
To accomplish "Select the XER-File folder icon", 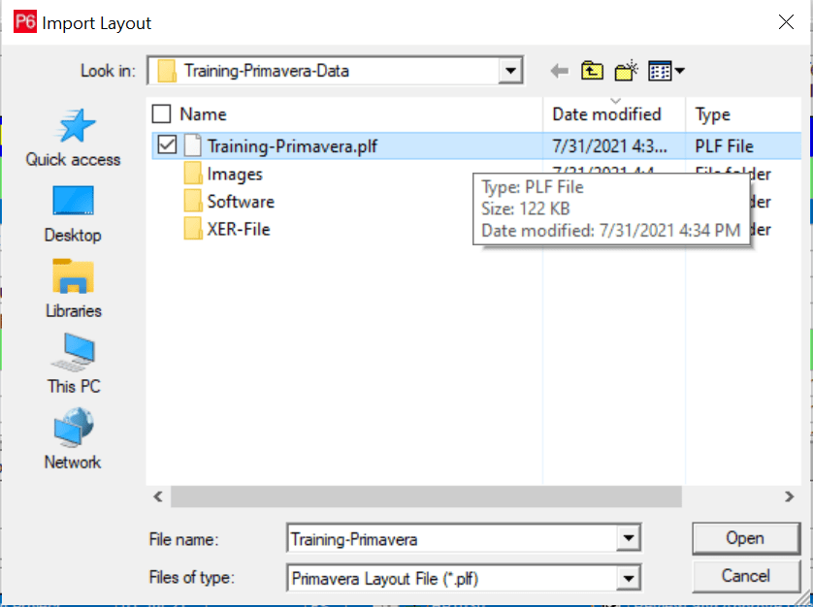I will 193,229.
